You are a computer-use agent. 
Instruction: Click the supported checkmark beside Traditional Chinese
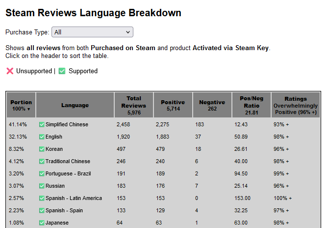42,161
